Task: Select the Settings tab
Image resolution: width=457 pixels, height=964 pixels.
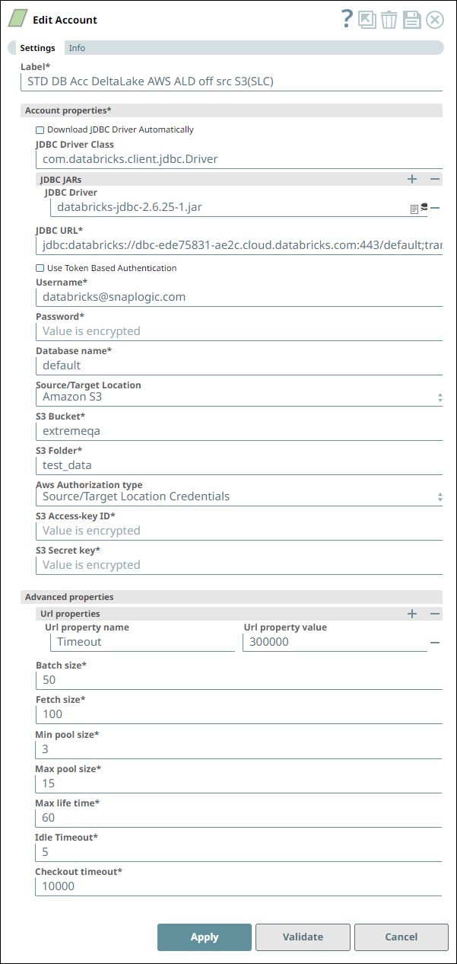Action: (x=37, y=48)
